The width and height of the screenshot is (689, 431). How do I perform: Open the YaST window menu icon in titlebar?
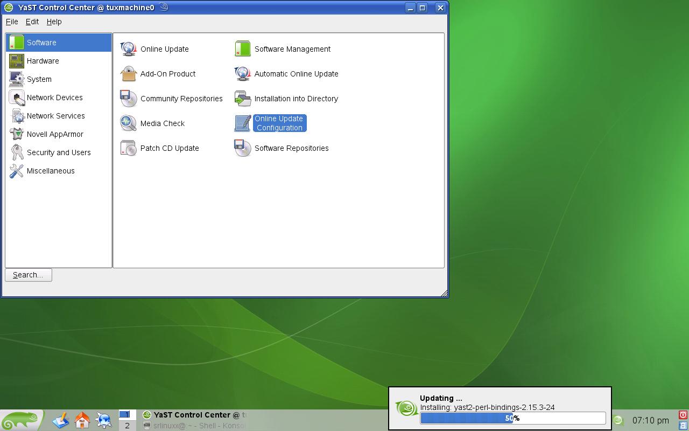pyautogui.click(x=9, y=8)
